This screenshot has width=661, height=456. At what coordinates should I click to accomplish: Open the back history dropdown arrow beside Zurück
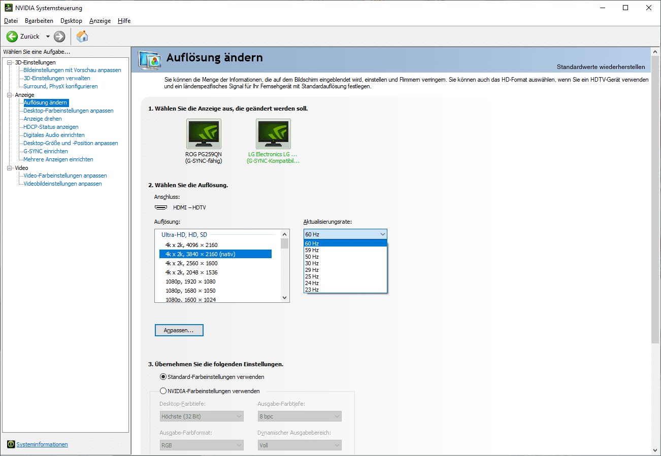(x=48, y=37)
